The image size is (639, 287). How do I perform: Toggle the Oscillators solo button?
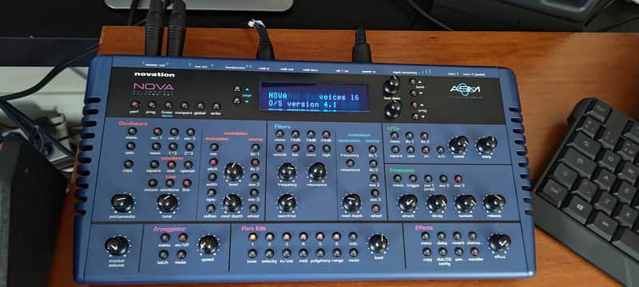(130, 146)
